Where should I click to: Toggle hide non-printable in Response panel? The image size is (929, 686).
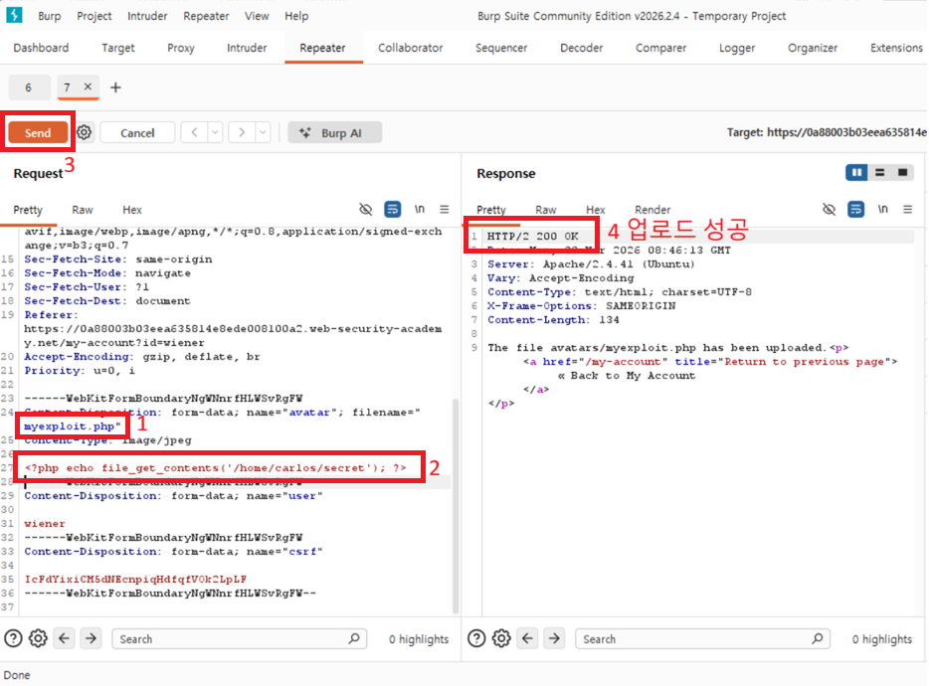(829, 209)
